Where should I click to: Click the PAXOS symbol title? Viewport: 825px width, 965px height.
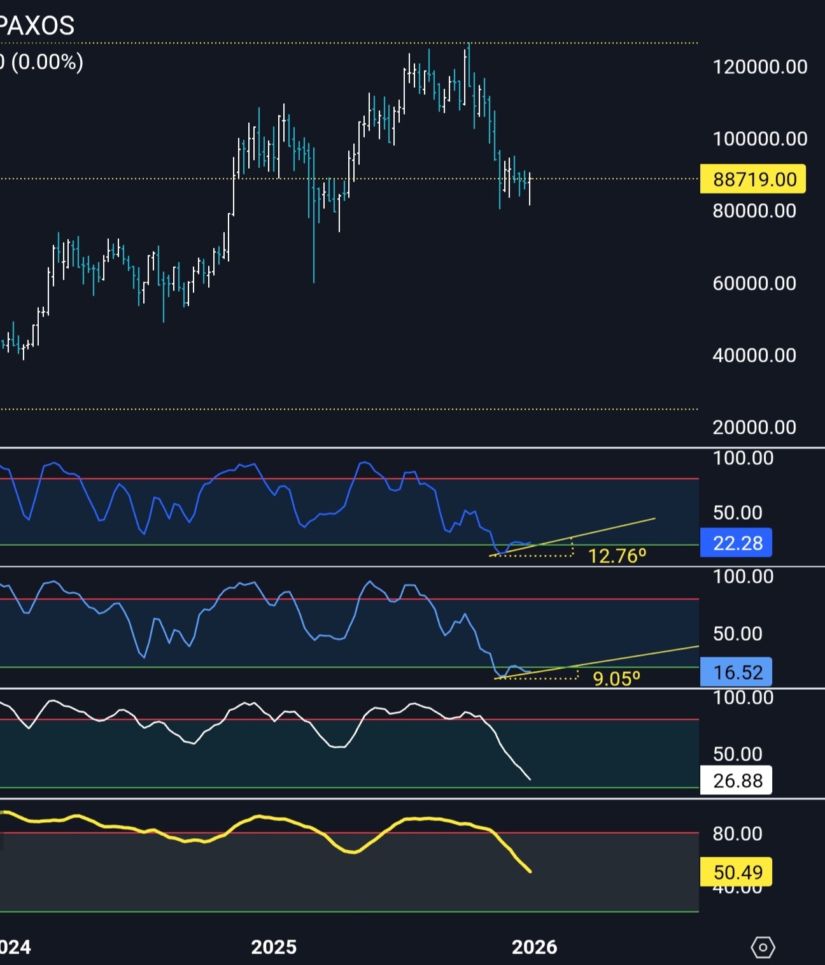tap(37, 25)
